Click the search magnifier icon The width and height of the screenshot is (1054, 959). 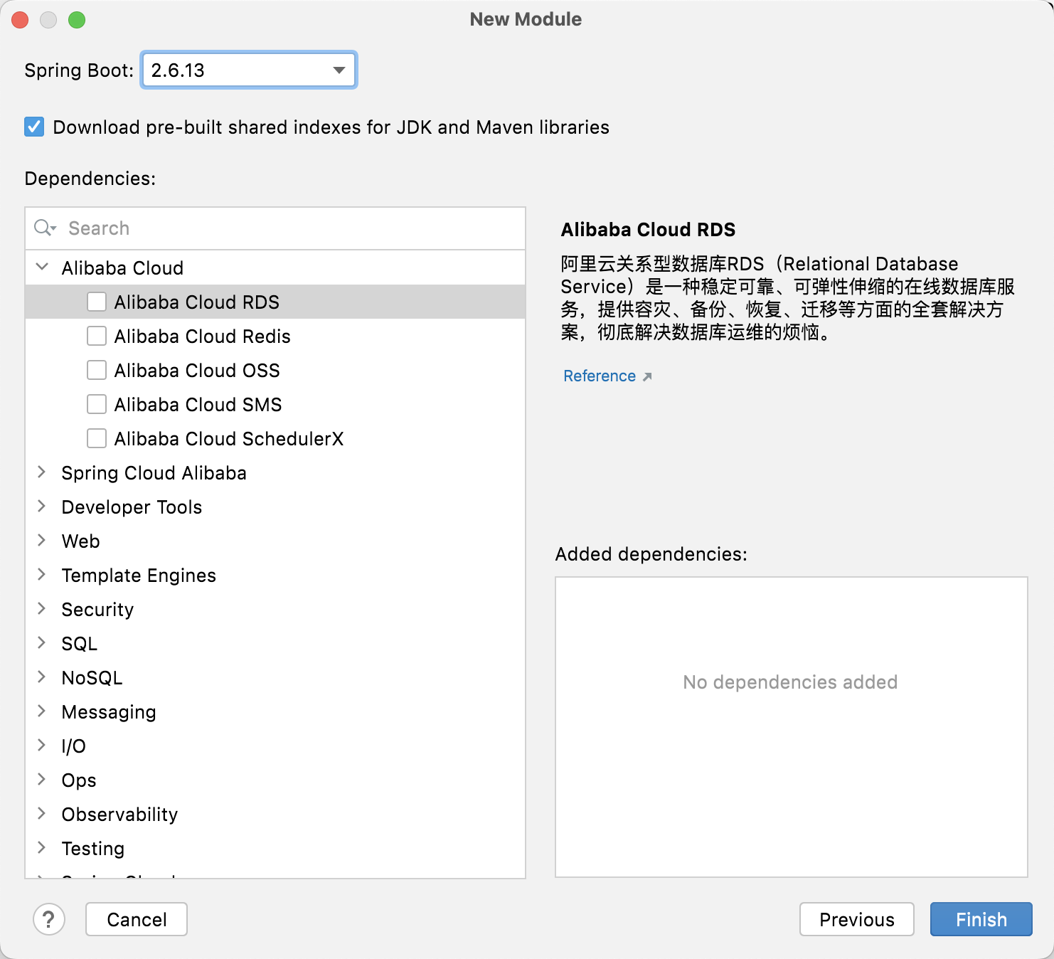tap(44, 228)
